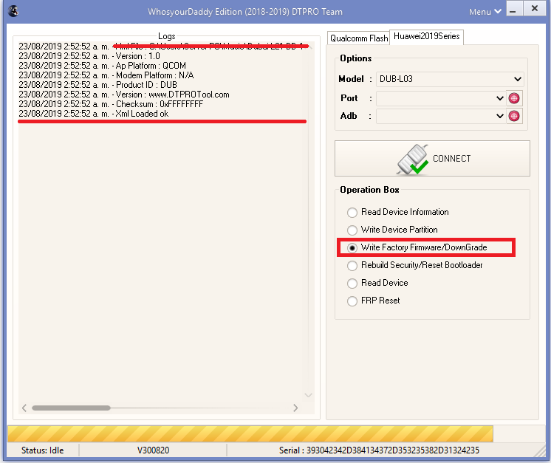Click the 'Version : 1.0' log line

[x=89, y=56]
